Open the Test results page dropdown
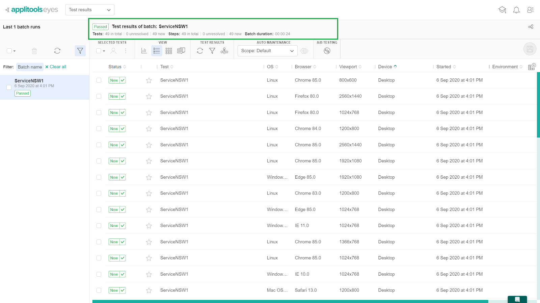Image resolution: width=540 pixels, height=303 pixels. pyautogui.click(x=90, y=10)
